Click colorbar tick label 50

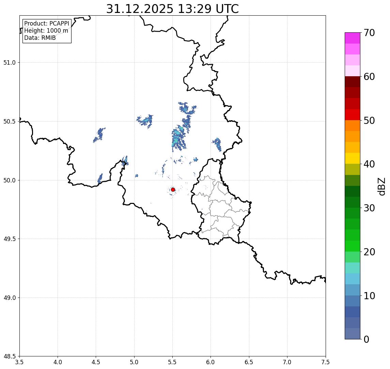pyautogui.click(x=369, y=121)
